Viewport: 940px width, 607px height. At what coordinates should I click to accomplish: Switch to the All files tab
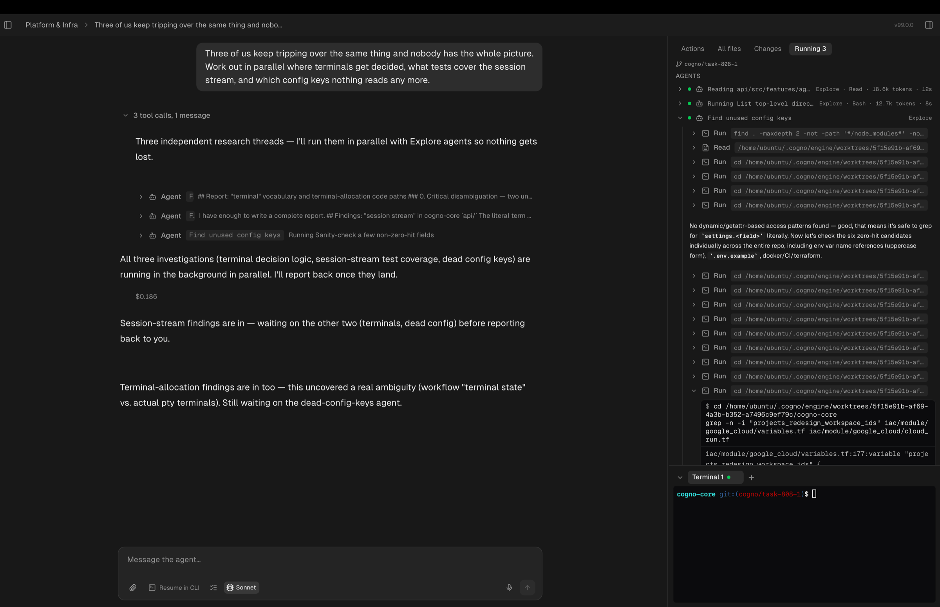(x=729, y=49)
